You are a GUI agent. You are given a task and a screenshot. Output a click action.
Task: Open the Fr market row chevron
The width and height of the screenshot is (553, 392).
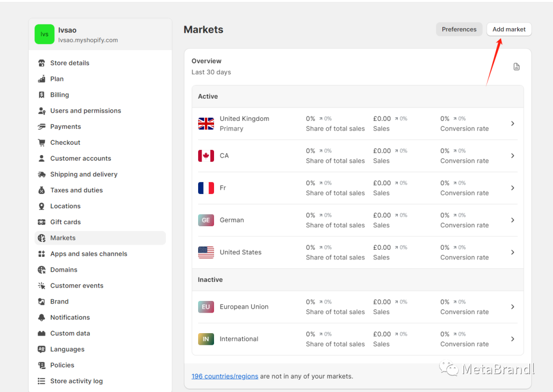coord(513,188)
